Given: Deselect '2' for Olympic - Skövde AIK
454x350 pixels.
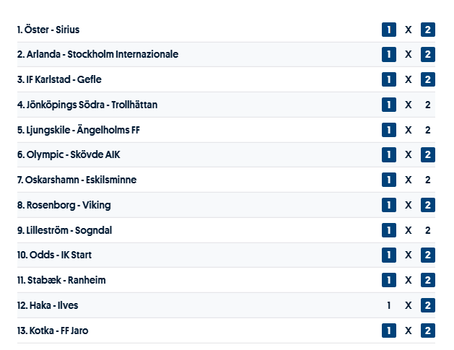Looking at the screenshot, I should 428,155.
